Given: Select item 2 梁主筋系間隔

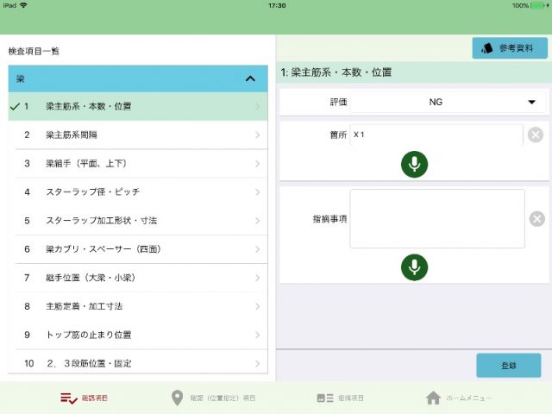Looking at the screenshot, I should point(138,135).
